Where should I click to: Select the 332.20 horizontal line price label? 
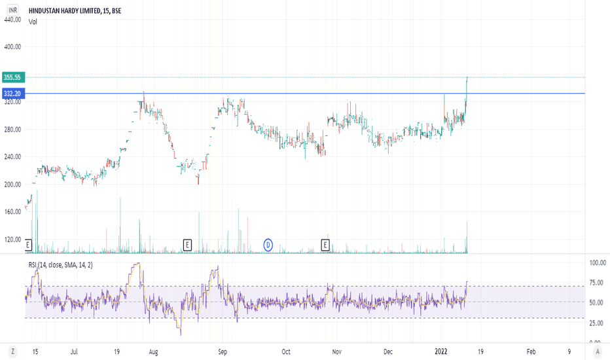point(13,94)
